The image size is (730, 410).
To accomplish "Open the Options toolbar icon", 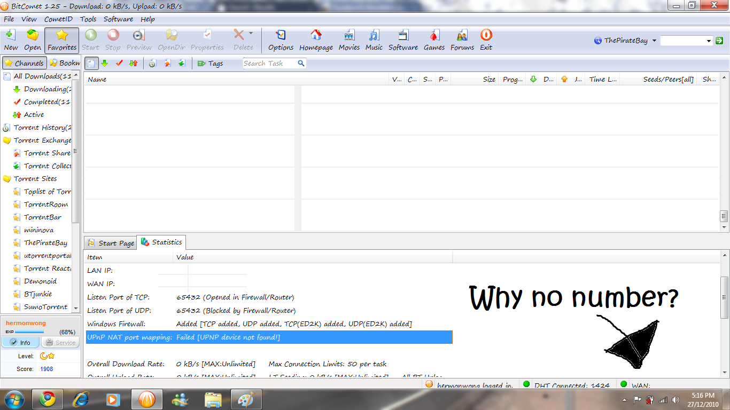I will click(x=281, y=40).
